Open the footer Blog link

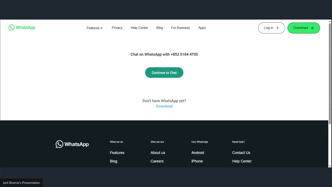click(113, 161)
